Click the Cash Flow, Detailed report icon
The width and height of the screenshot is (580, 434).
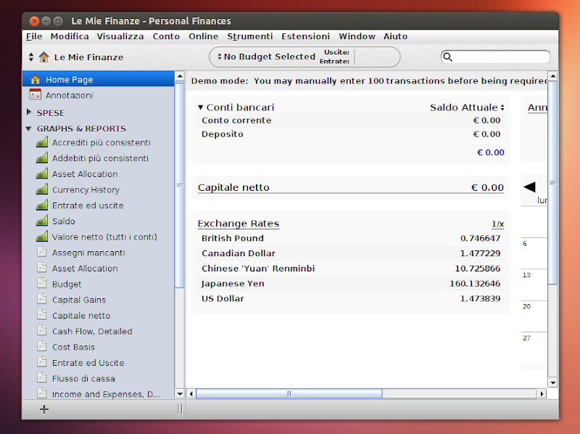42,330
